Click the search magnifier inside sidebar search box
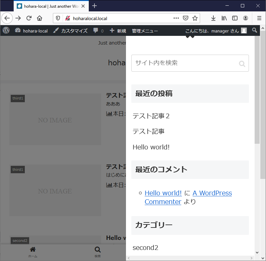 click(x=242, y=63)
